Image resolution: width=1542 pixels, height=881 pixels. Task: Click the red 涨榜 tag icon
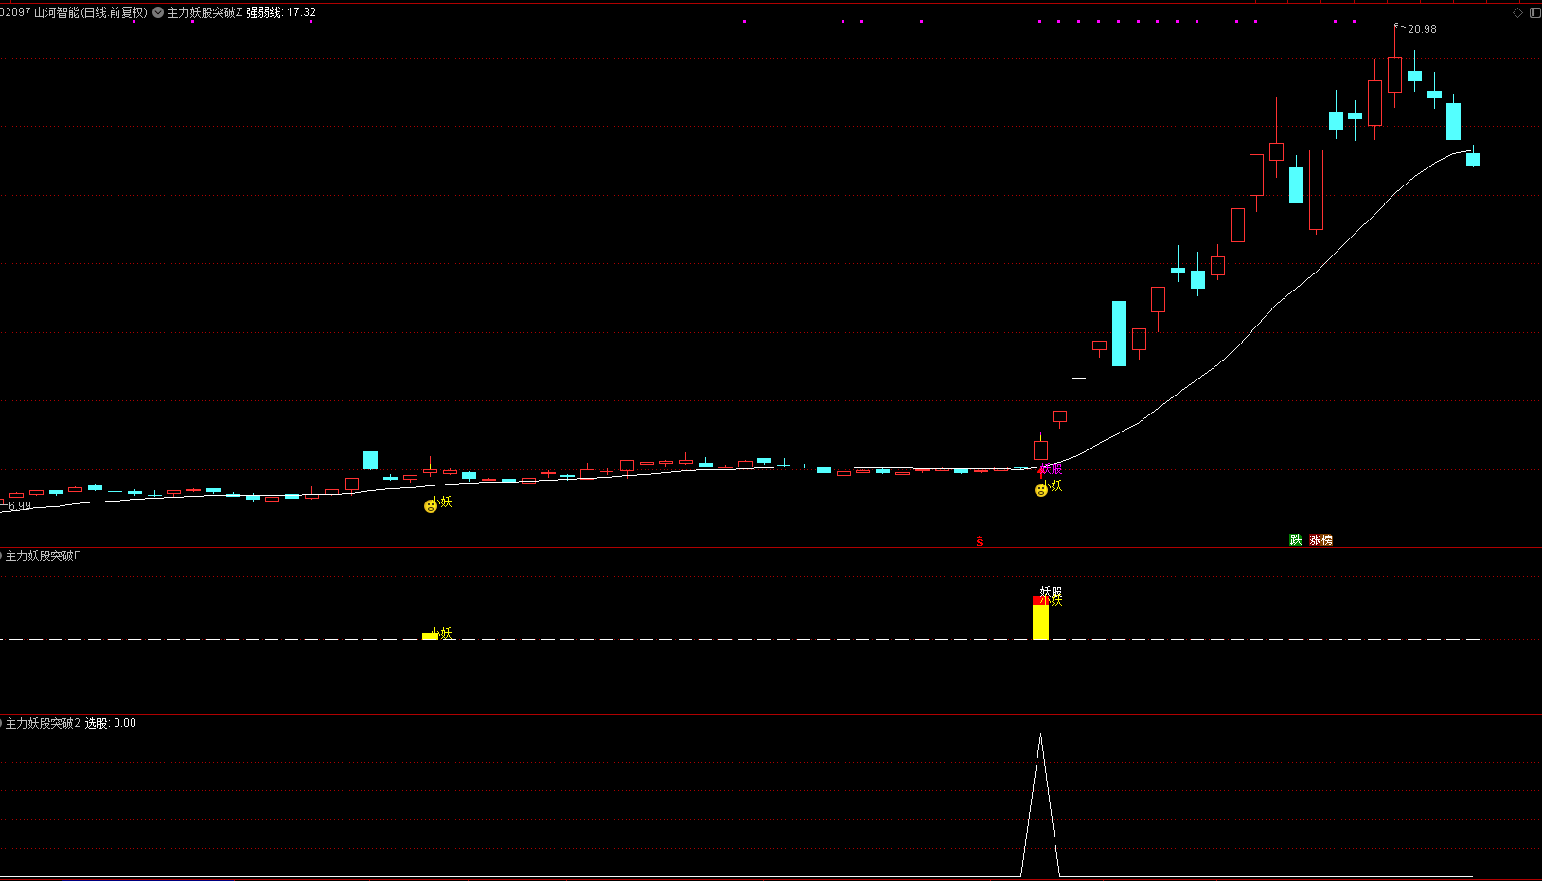tap(1320, 539)
